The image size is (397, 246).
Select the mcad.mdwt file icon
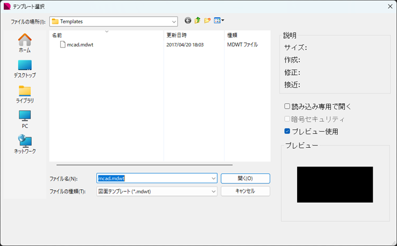click(62, 45)
